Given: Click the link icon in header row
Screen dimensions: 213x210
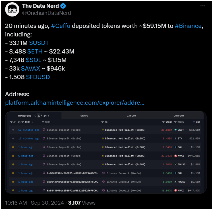Looking at the screenshot, I should tap(15, 122).
